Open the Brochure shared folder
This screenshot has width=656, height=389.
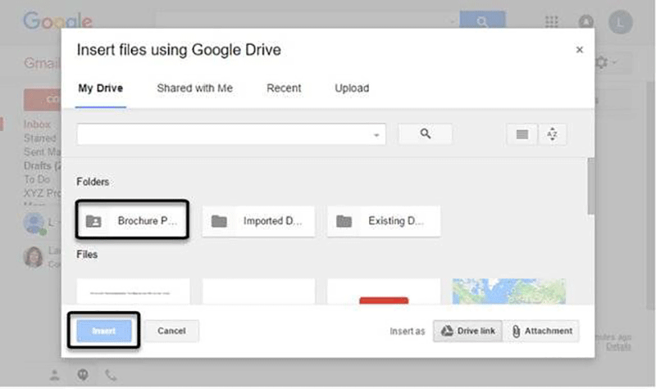click(133, 221)
